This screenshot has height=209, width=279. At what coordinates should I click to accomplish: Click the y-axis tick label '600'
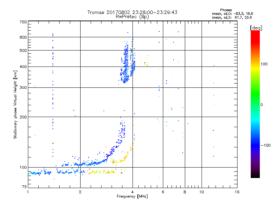[x=23, y=37]
